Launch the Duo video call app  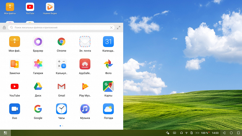pos(15,109)
